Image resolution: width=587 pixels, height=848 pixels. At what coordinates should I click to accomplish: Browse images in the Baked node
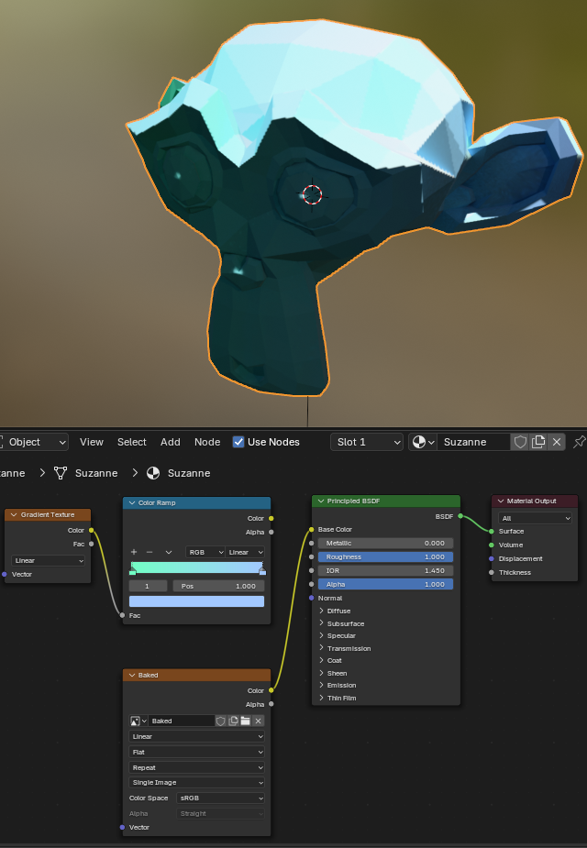[x=138, y=721]
